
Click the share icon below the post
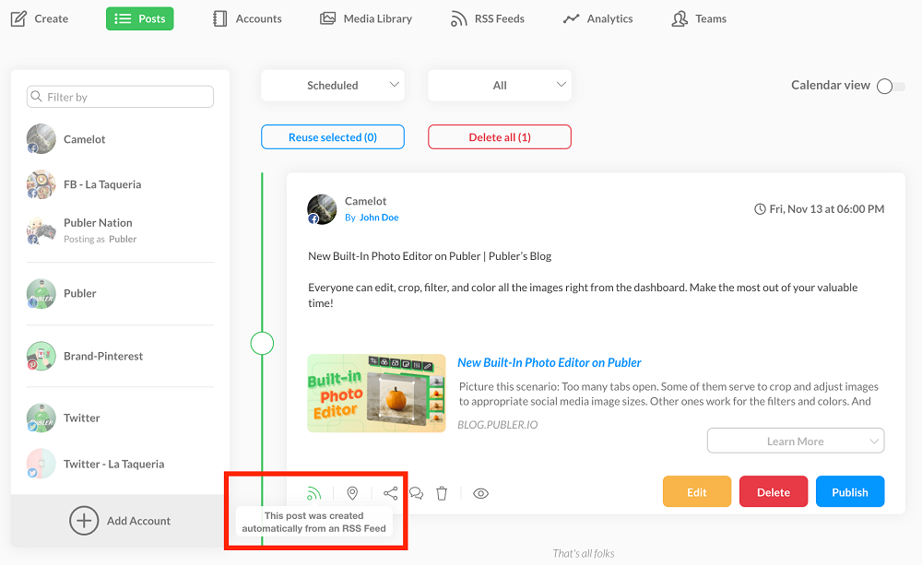pyautogui.click(x=391, y=493)
